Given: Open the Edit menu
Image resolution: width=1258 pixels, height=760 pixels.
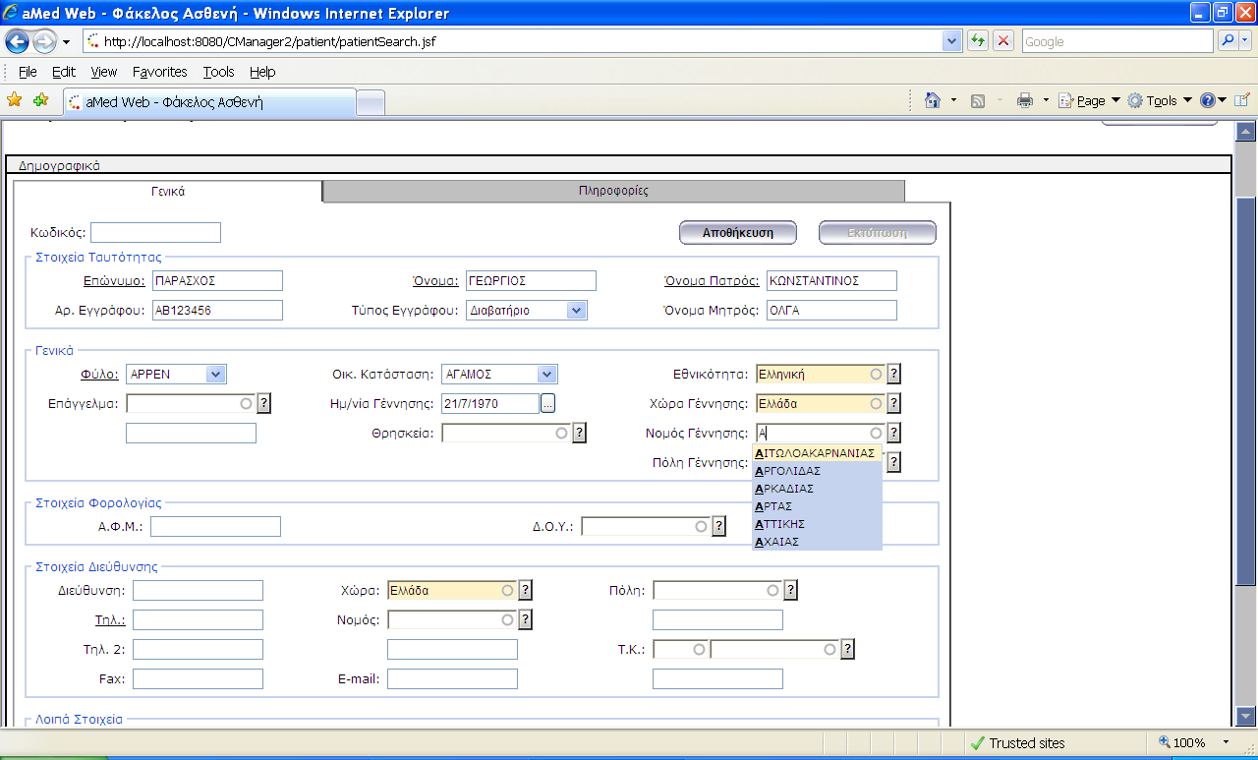Looking at the screenshot, I should tap(64, 72).
